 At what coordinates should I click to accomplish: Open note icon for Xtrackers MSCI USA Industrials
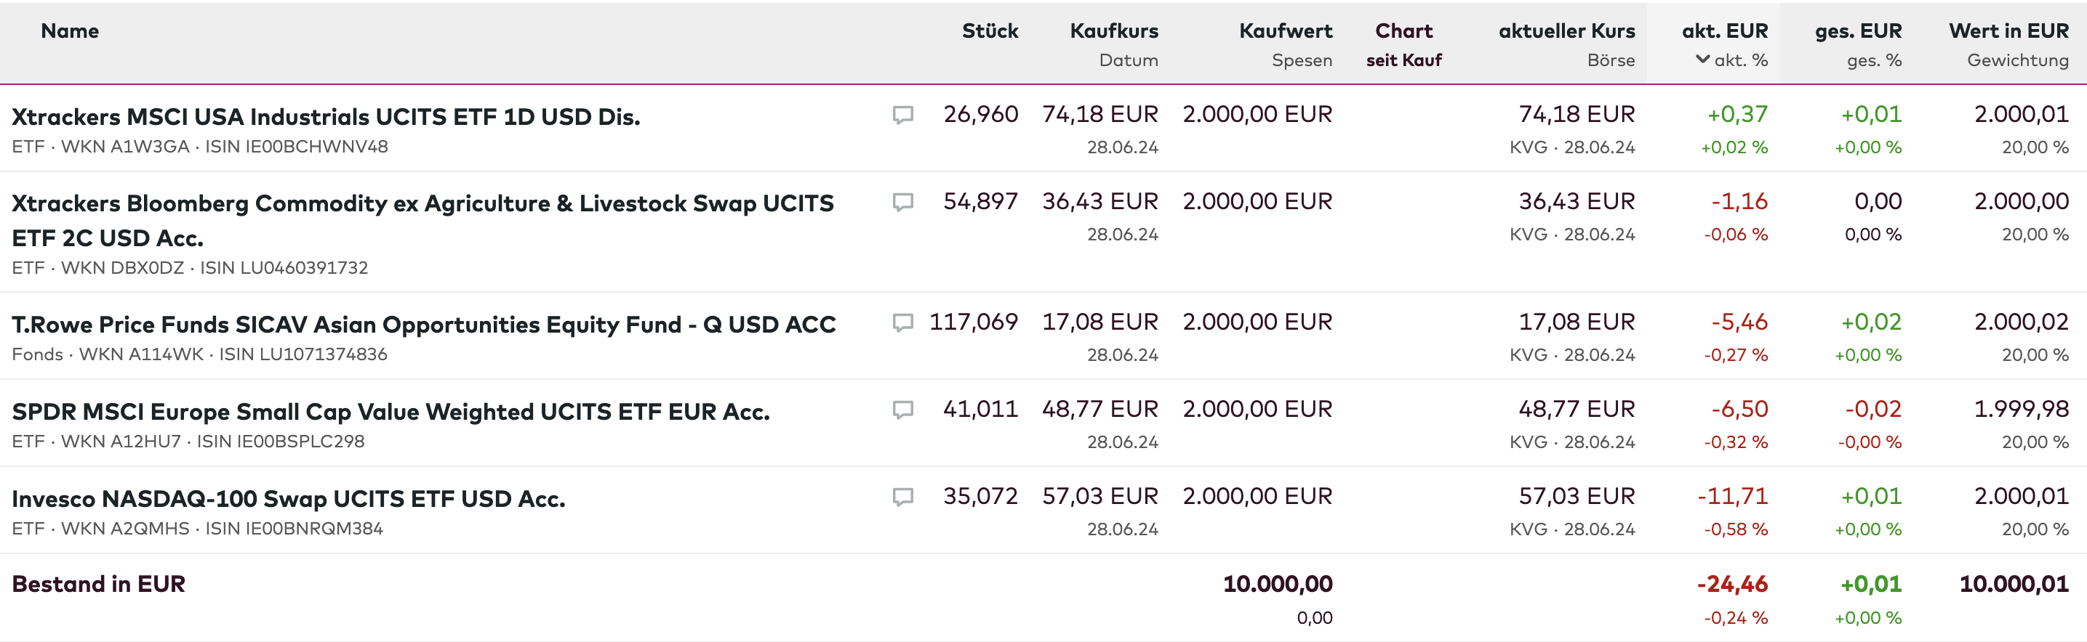click(902, 115)
